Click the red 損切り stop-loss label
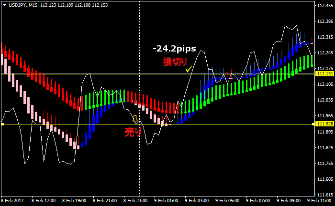The width and height of the screenshot is (335, 206). click(175, 62)
